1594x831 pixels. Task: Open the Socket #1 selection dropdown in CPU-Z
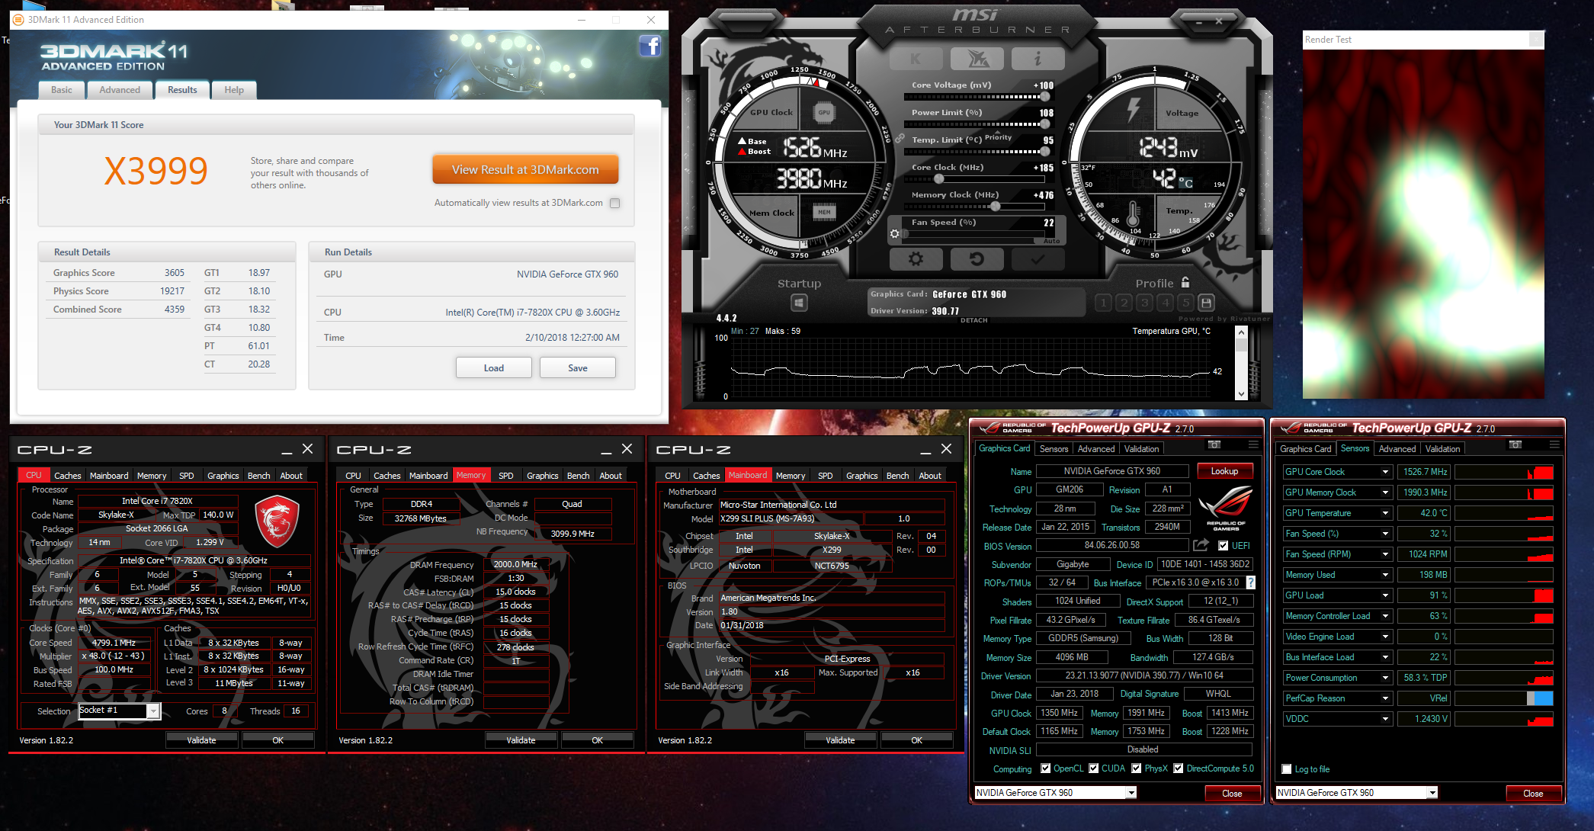point(153,711)
